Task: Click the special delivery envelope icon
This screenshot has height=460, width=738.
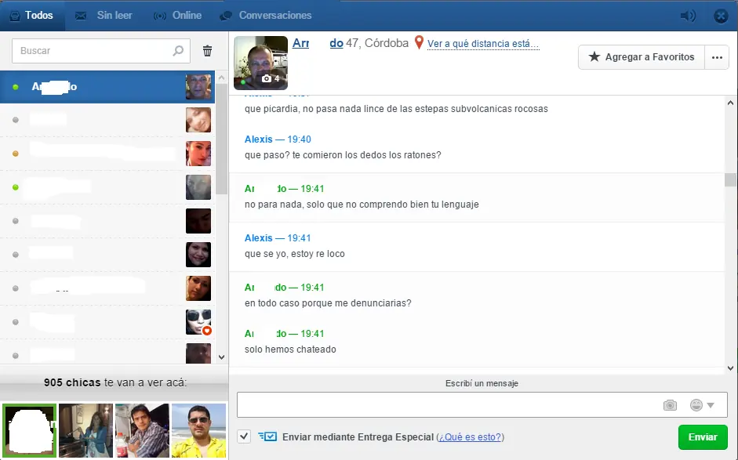Action: coord(267,436)
